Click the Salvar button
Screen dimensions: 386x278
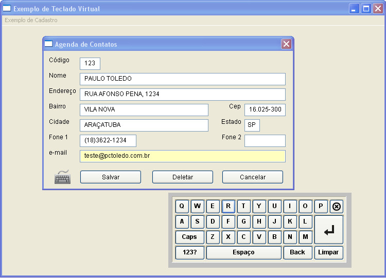(x=111, y=177)
